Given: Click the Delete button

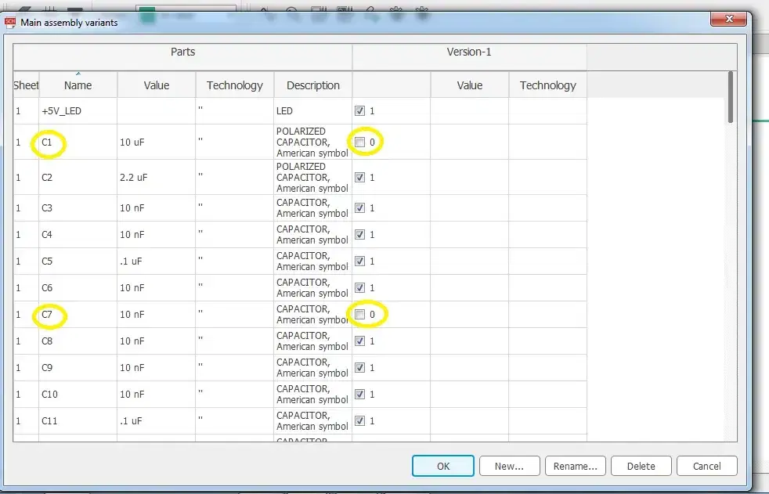Looking at the screenshot, I should click(x=641, y=466).
